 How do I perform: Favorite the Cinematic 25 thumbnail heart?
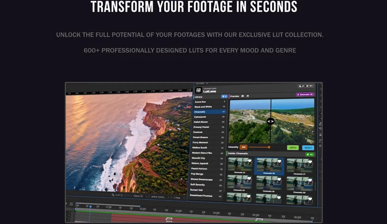(x=250, y=161)
